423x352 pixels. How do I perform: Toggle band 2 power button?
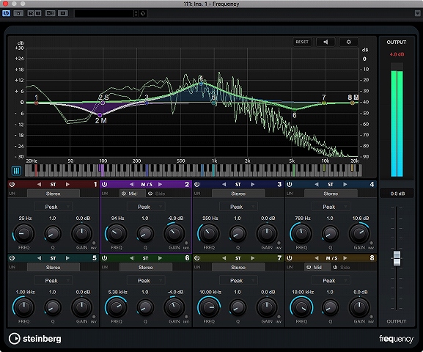(104, 184)
